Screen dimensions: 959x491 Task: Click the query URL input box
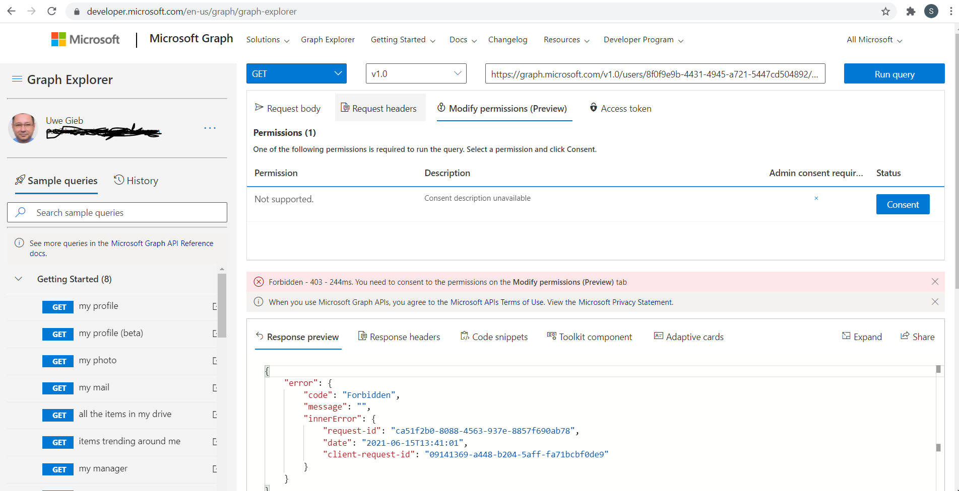(655, 73)
